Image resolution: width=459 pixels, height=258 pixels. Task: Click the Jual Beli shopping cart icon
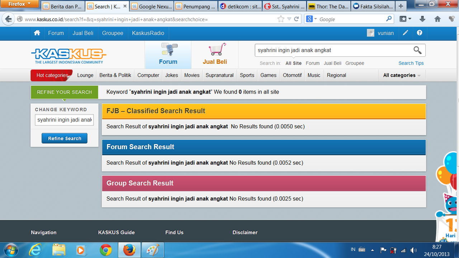click(217, 49)
